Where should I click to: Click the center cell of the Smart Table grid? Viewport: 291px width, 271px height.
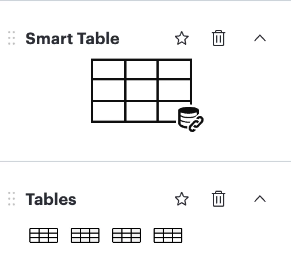tap(141, 90)
